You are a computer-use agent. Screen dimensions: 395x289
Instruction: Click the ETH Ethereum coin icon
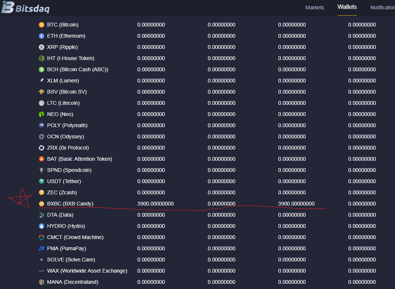pyautogui.click(x=41, y=36)
